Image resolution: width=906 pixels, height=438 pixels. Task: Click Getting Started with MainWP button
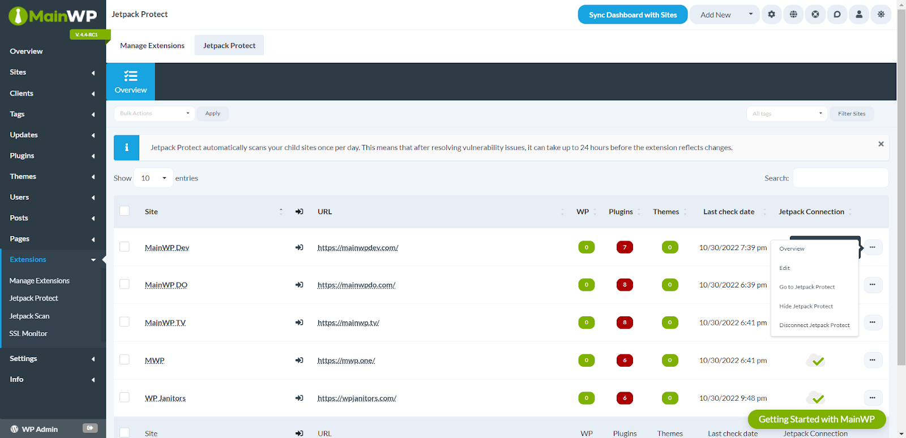(817, 419)
